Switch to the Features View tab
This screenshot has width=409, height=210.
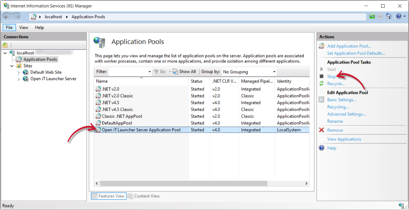pyautogui.click(x=109, y=196)
